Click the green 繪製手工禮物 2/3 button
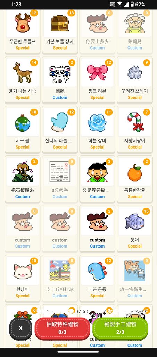This screenshot has height=357, width=157. coord(120,328)
